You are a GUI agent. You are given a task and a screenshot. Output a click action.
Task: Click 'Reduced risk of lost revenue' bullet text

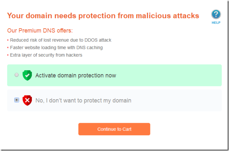tap(60, 40)
